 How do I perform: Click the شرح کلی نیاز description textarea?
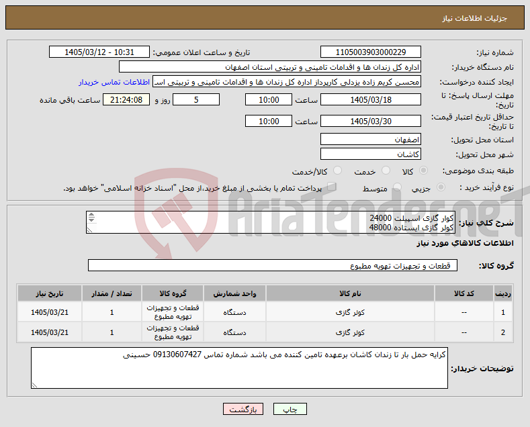(x=271, y=222)
